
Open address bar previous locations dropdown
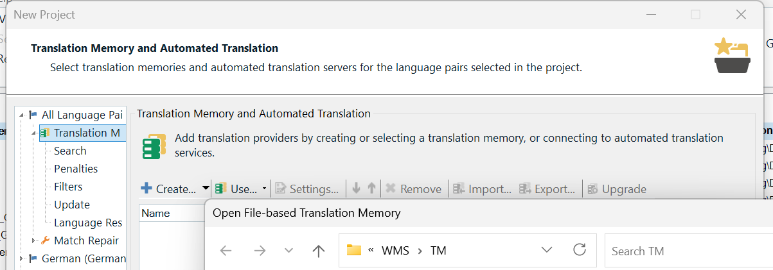(x=547, y=250)
